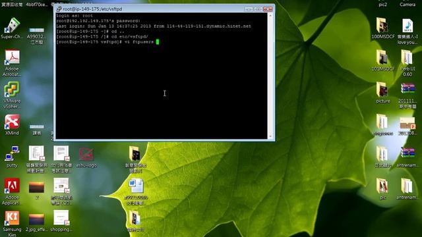Click PuTTY title bar root@ip-149-175
This screenshot has height=237, width=422.
coord(92,9)
